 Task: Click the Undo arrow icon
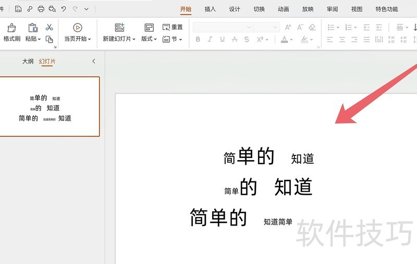[x=64, y=9]
